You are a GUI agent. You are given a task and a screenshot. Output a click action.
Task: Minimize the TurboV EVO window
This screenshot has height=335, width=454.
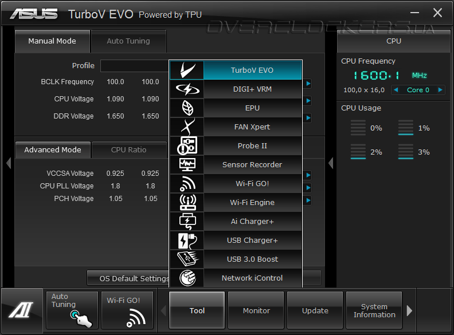pyautogui.click(x=414, y=13)
